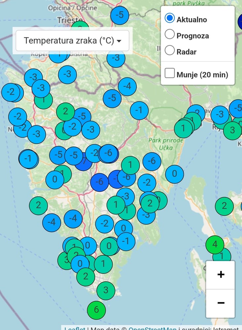Click the 2 marker on the west coast
This screenshot has height=330, width=242.
pyautogui.click(x=39, y=205)
